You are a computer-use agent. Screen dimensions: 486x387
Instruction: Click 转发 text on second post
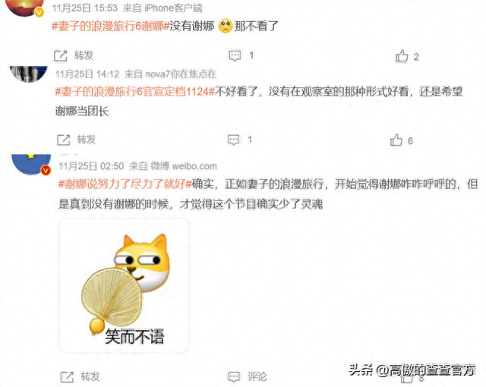pyautogui.click(x=87, y=140)
